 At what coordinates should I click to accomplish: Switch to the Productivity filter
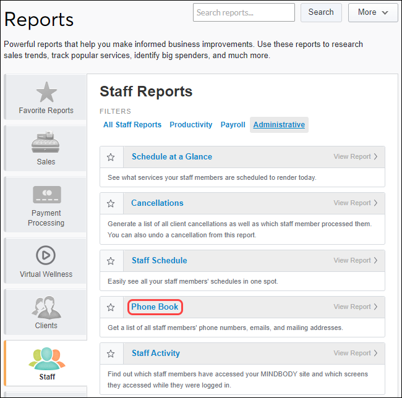191,125
